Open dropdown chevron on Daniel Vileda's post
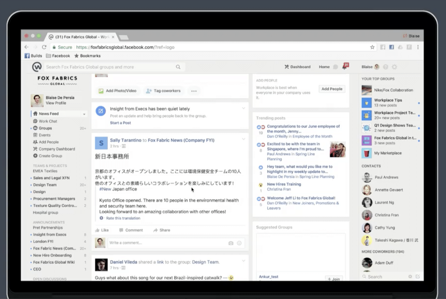This screenshot has height=299, width=446. pyautogui.click(x=243, y=261)
